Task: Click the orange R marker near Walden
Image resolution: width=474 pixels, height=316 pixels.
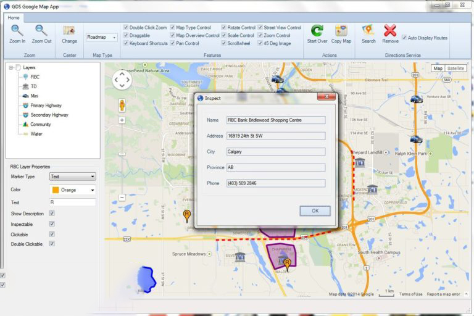Action: 287,264
